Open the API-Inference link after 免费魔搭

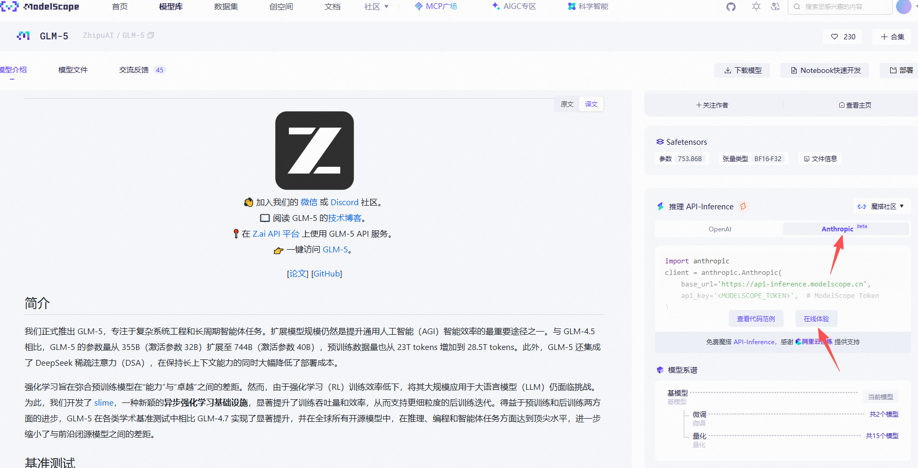pyautogui.click(x=754, y=342)
